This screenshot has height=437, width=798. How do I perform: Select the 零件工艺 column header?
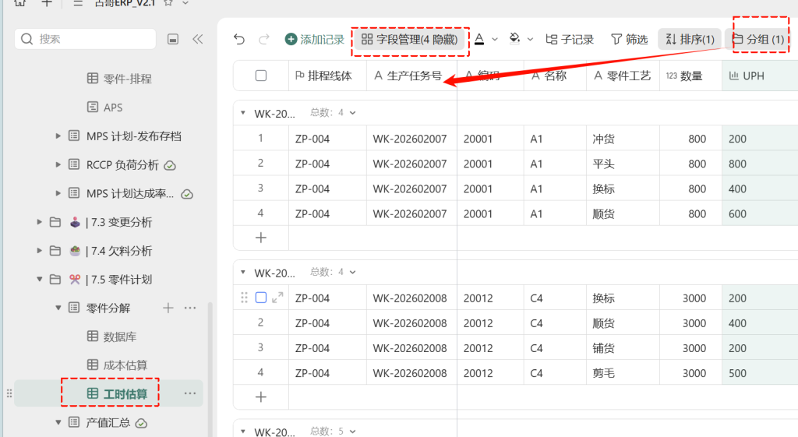(x=623, y=76)
